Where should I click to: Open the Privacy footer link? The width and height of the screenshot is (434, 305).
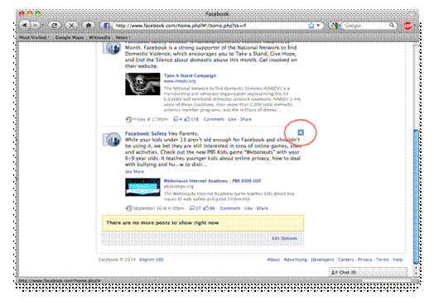pyautogui.click(x=364, y=260)
